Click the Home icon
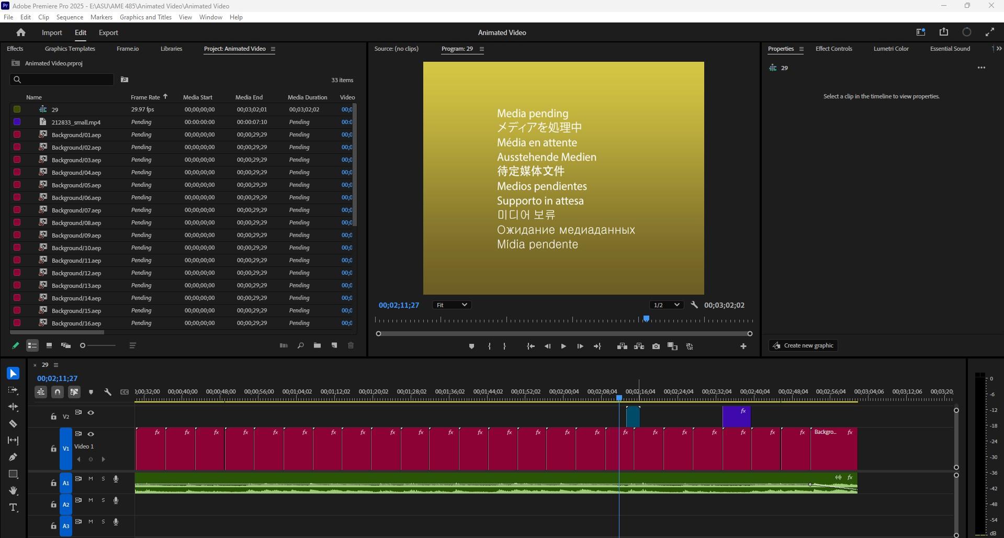Viewport: 1004px width, 538px height. (x=21, y=32)
